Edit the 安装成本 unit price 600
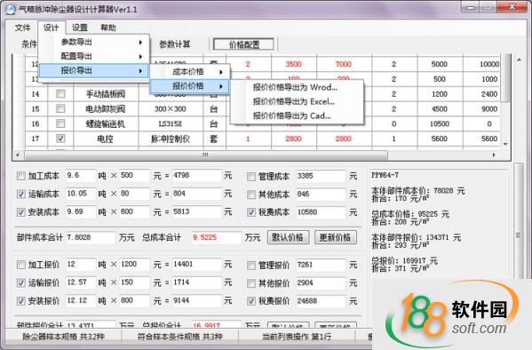This screenshot has height=350, width=532. tap(134, 211)
